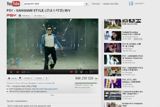Click the search magnifier button
This screenshot has width=160, height=107.
[86, 4]
